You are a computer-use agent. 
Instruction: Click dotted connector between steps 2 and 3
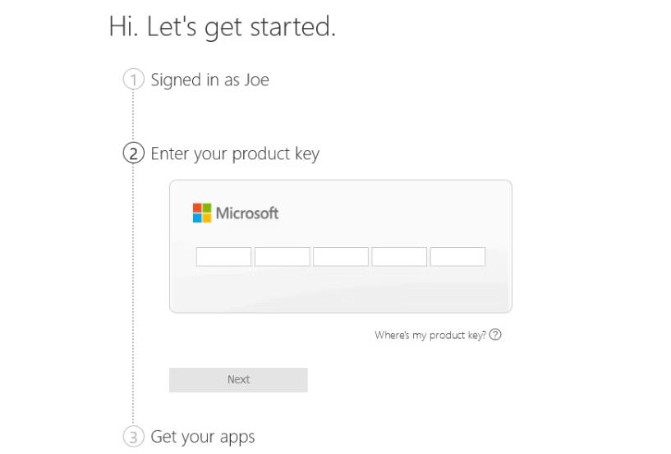pos(133,296)
